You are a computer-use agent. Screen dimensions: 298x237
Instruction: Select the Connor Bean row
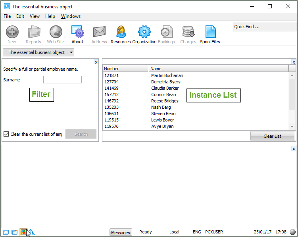click(x=196, y=94)
